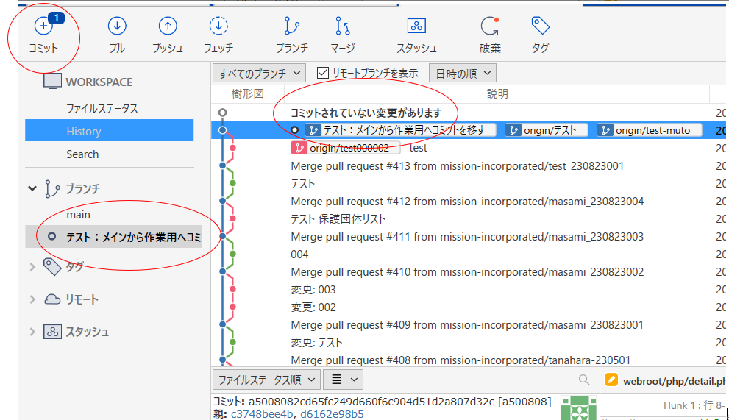Click the Merge (マージ) toolbar icon
This screenshot has width=729, height=420.
click(343, 28)
